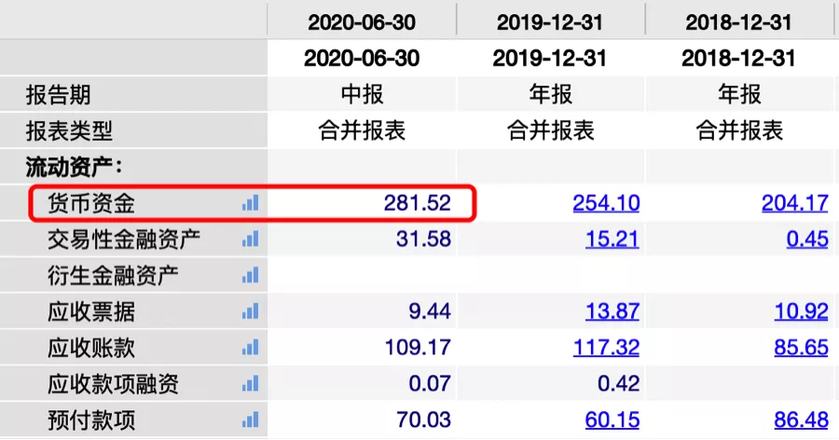
Task: Click the top 2018-12-31 column header
Action: pos(738,22)
